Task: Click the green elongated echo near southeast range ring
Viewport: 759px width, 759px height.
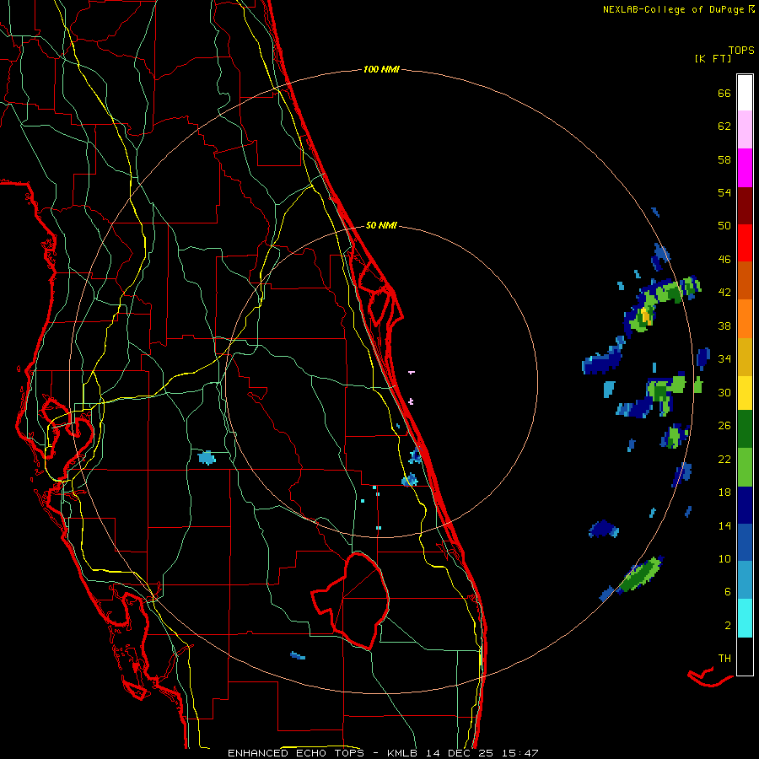Action: click(640, 575)
